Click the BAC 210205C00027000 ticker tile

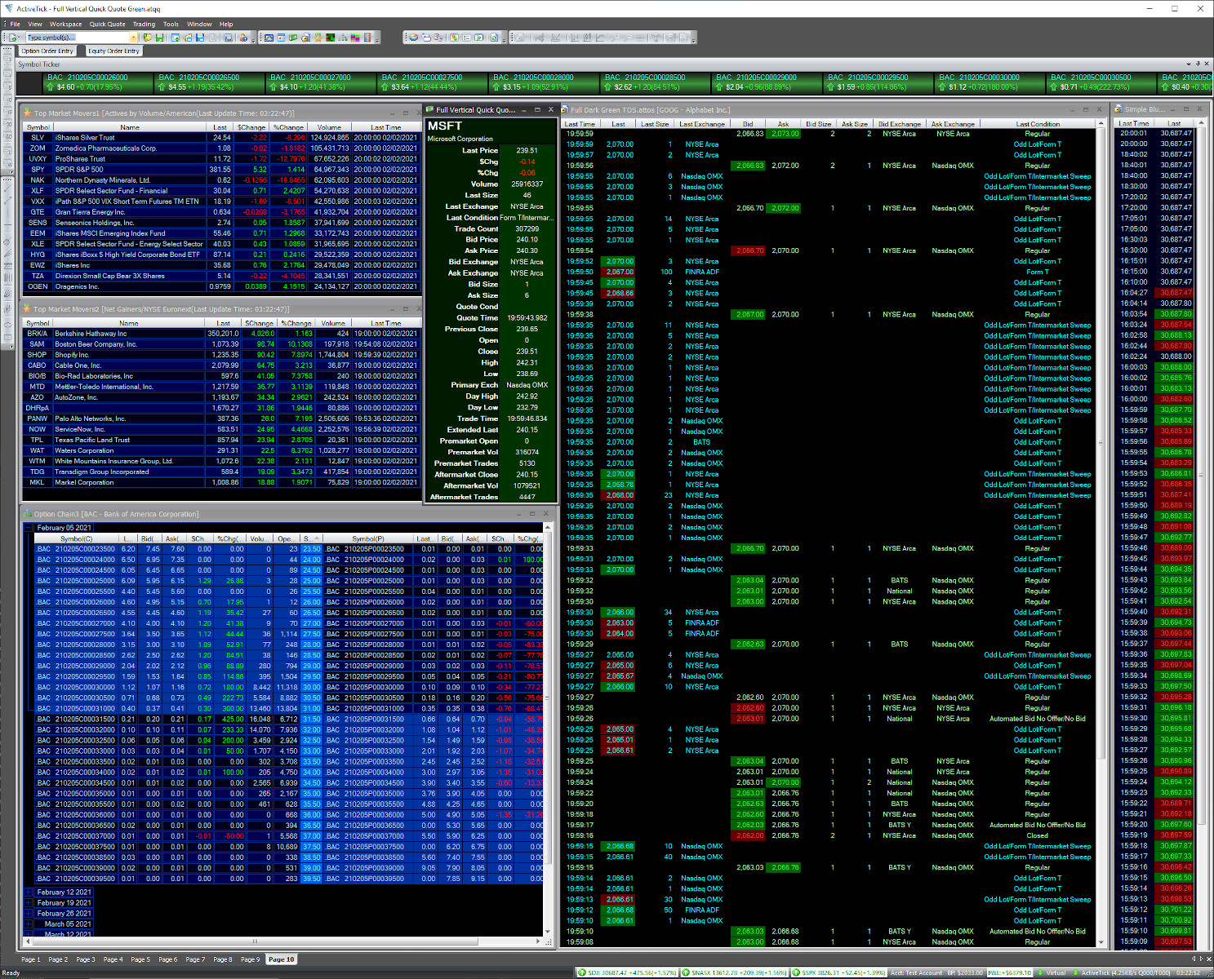coord(322,82)
